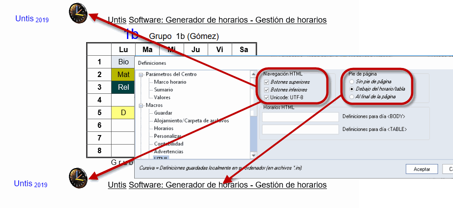453x208 pixels.
Task: Click period 8 row header
Action: [99, 151]
